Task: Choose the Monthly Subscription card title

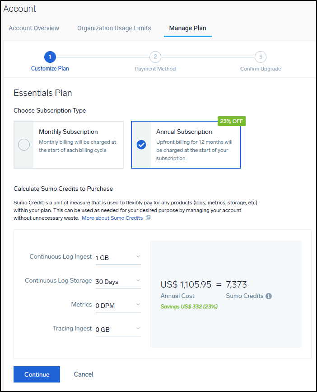Action: click(68, 132)
